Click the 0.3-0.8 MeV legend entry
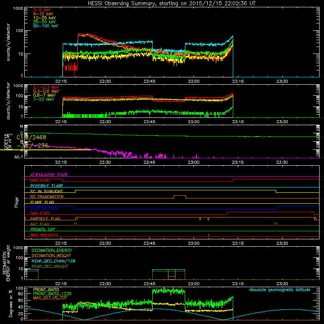324x324 pixels. pos(46,91)
